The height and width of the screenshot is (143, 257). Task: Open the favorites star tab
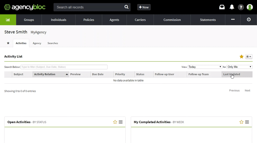coord(8,43)
